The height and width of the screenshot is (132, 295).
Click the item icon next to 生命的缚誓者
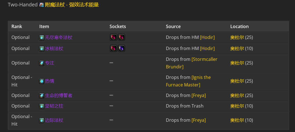point(42,96)
